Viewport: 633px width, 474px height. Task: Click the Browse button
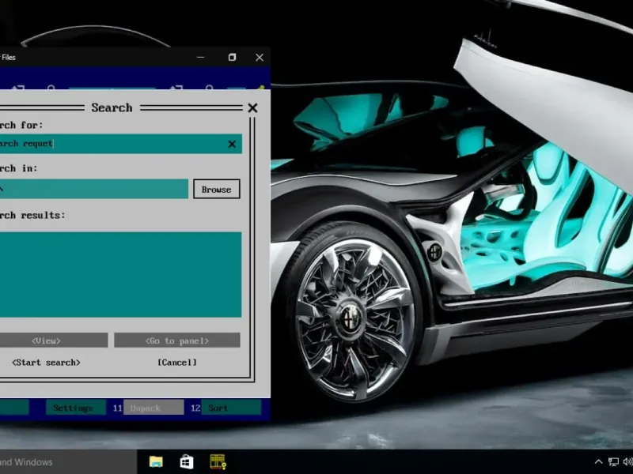pyautogui.click(x=216, y=190)
